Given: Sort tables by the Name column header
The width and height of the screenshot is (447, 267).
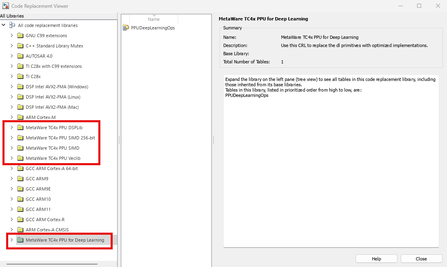Looking at the screenshot, I should pyautogui.click(x=154, y=19).
